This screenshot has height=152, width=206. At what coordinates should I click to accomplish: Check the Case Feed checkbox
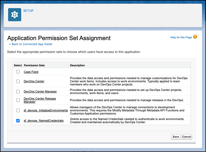[x=18, y=72]
